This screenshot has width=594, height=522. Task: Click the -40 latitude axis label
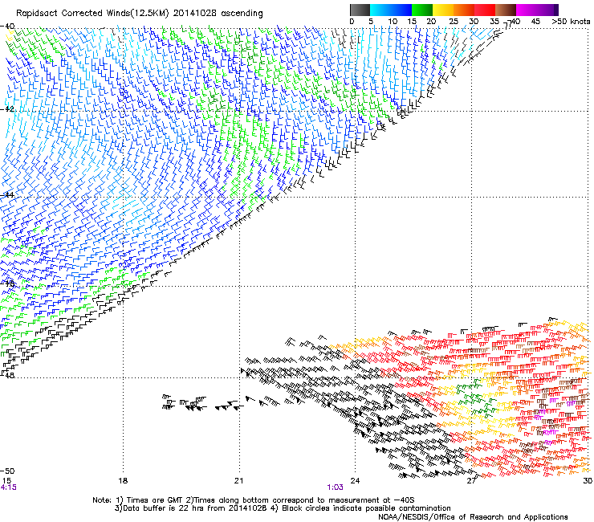pos(7,27)
